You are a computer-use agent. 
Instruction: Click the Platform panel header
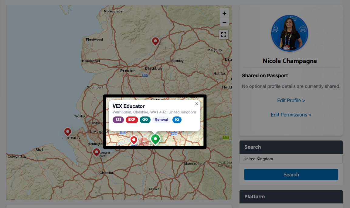point(291,196)
